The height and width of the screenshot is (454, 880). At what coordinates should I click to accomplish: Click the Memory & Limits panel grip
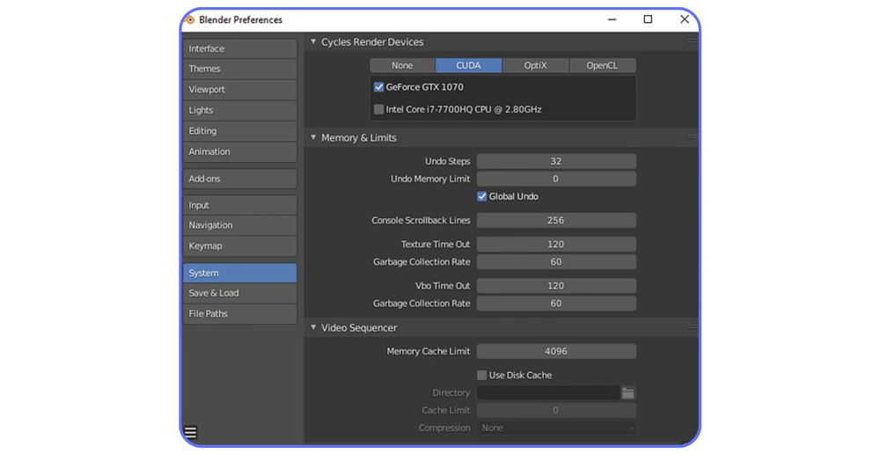click(x=693, y=137)
